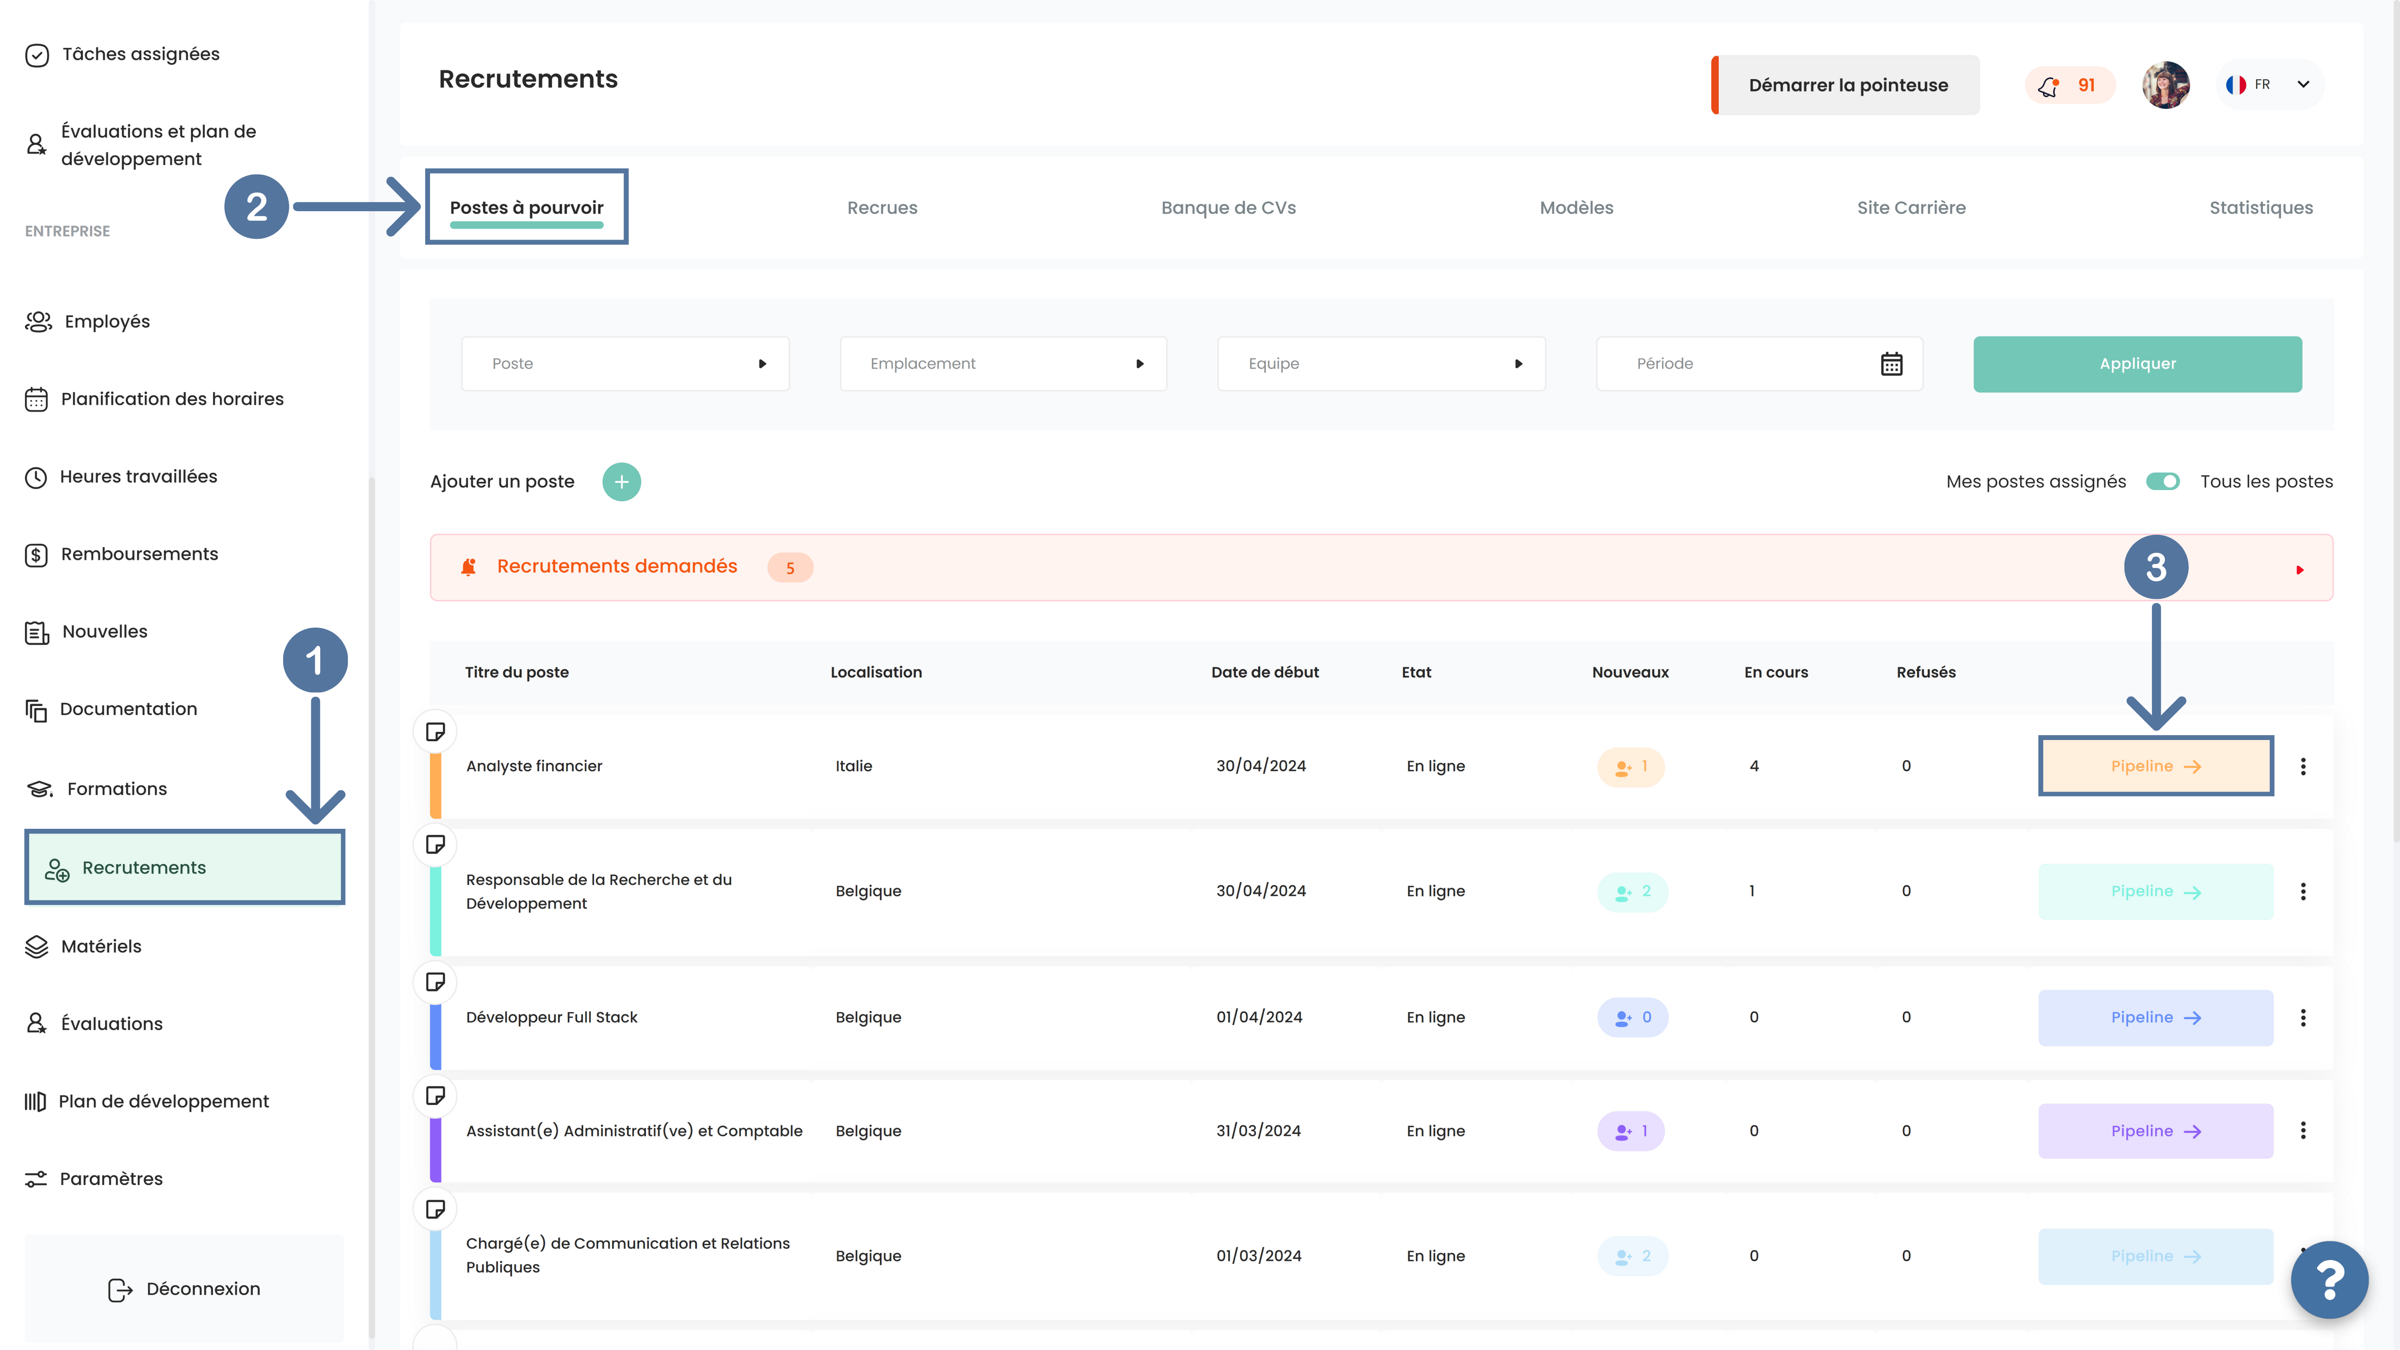
Task: Open more options for Analyste financier
Action: click(x=2303, y=767)
